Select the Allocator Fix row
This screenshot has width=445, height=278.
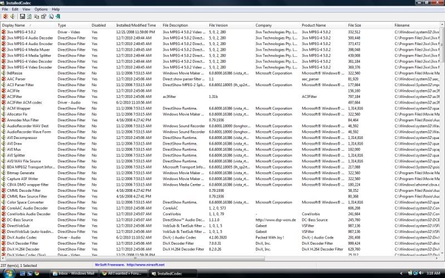pyautogui.click(x=220, y=115)
